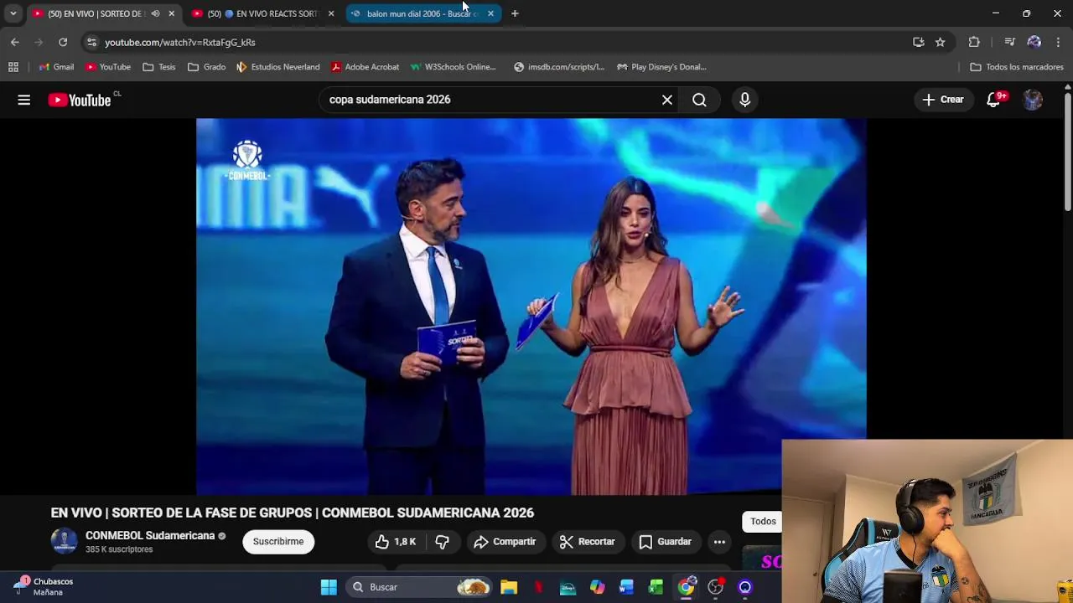
Task: Open the Copilot icon in the taskbar
Action: point(597,587)
